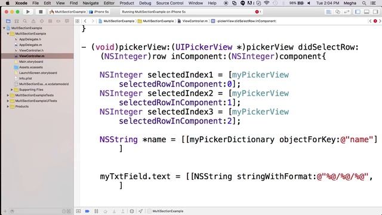The height and width of the screenshot is (215, 382).
Task: Jump to previous issue arrow
Action: pyautogui.click(x=370, y=21)
